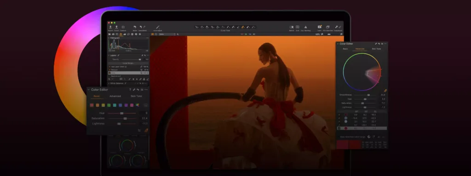Viewport: 471px width, 176px height.
Task: Click the Capture camera icon
Action: [x=123, y=27]
